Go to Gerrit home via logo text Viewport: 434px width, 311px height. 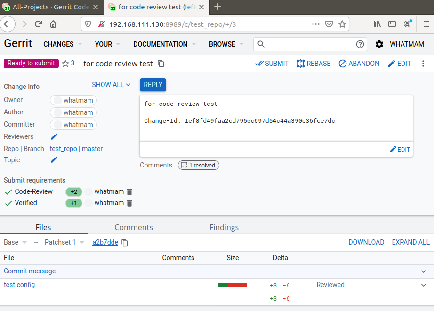pyautogui.click(x=18, y=43)
